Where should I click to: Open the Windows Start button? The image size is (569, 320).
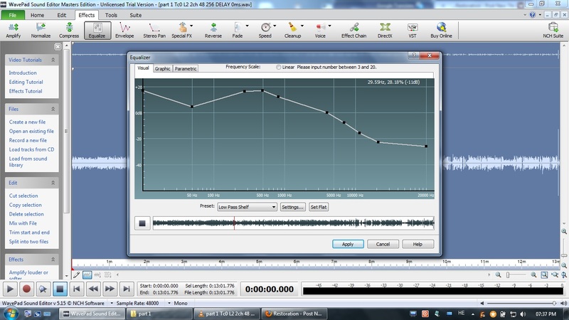11,314
